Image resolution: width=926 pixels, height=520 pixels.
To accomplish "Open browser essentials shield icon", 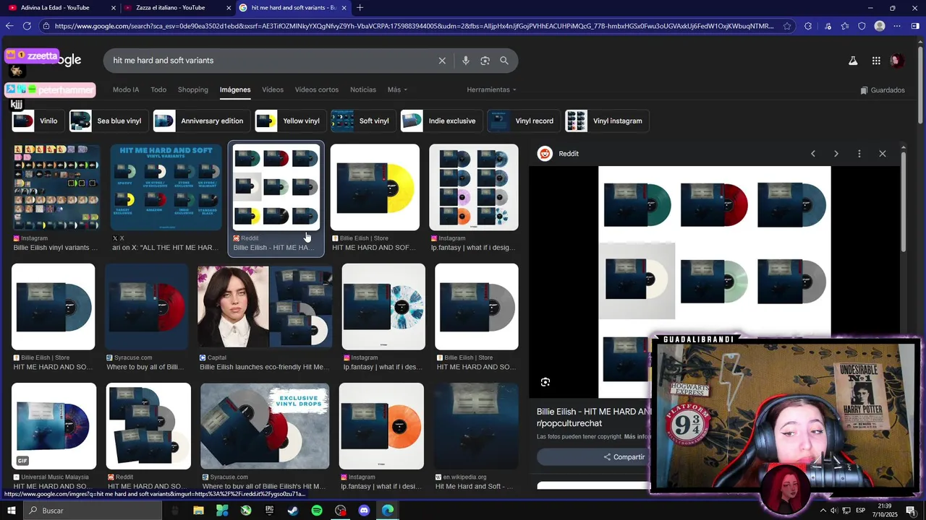I will tap(862, 26).
